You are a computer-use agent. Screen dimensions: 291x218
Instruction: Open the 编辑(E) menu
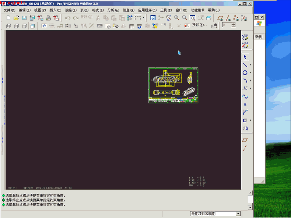click(x=25, y=10)
